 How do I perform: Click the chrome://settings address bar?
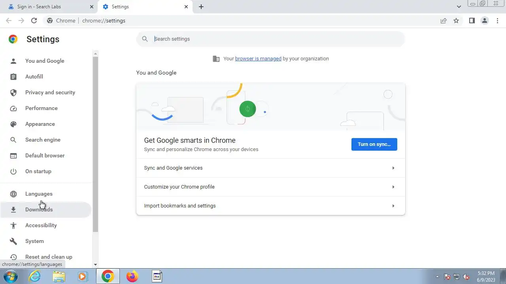coord(241,21)
